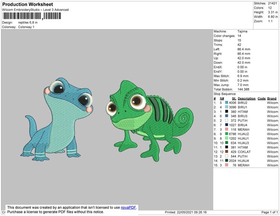Select the BIRU2 color swatch in row 1
Image resolution: width=280 pixels, height=216 pixels.
point(227,103)
